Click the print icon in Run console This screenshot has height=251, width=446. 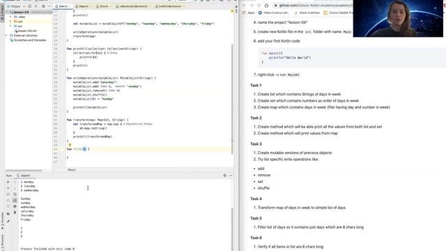click(x=15, y=206)
